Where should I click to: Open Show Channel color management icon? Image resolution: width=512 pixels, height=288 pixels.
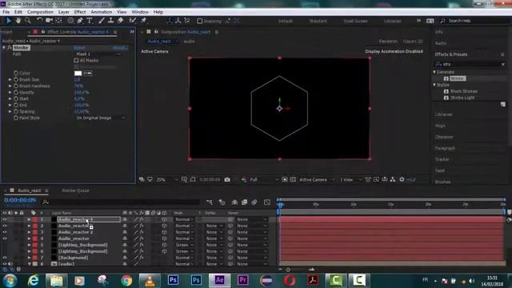pyautogui.click(x=243, y=179)
